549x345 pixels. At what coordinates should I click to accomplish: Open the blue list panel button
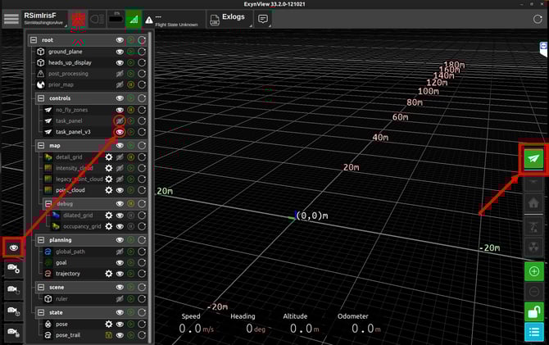point(533,332)
